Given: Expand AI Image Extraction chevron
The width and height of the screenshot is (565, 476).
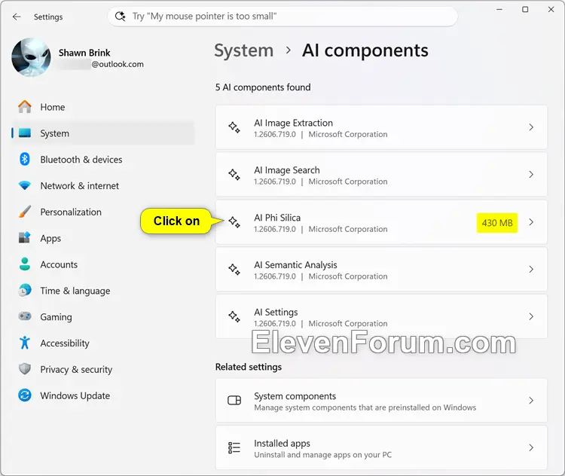Looking at the screenshot, I should pos(531,127).
